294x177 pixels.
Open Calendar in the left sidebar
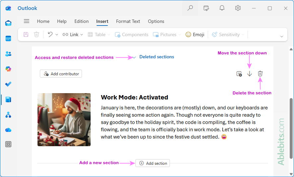(x=8, y=38)
